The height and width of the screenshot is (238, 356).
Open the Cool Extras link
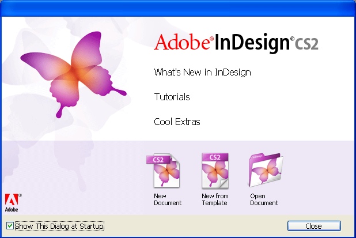(177, 122)
